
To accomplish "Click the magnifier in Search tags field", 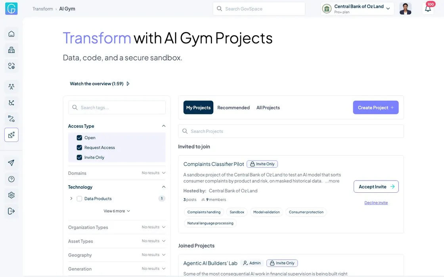I will (x=75, y=107).
